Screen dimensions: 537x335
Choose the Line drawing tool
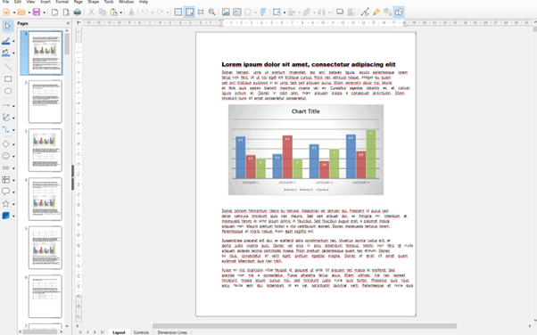coord(8,67)
